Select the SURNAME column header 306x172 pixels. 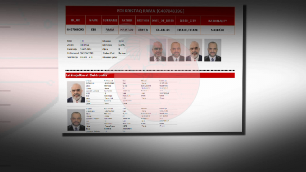110,21
